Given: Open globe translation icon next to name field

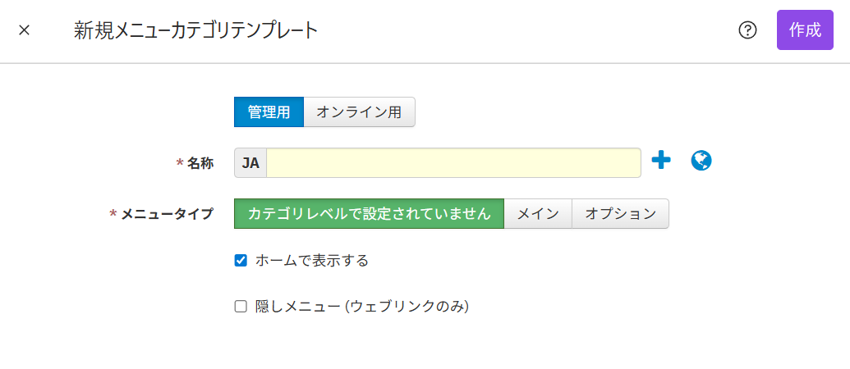Looking at the screenshot, I should 701,161.
